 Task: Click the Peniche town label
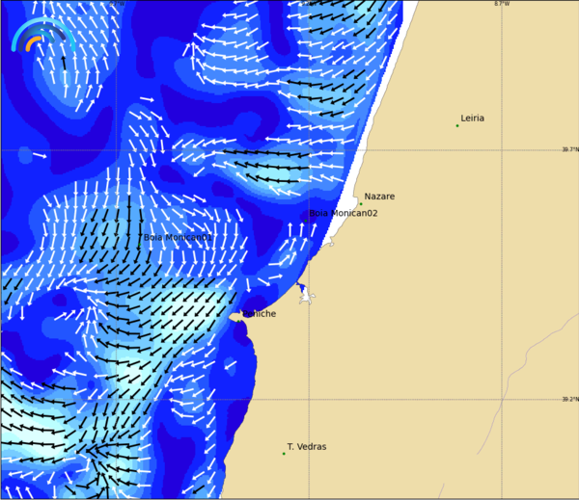260,314
